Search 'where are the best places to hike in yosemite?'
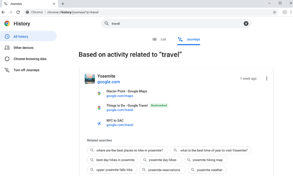This screenshot has height=176, width=293. [x=127, y=150]
